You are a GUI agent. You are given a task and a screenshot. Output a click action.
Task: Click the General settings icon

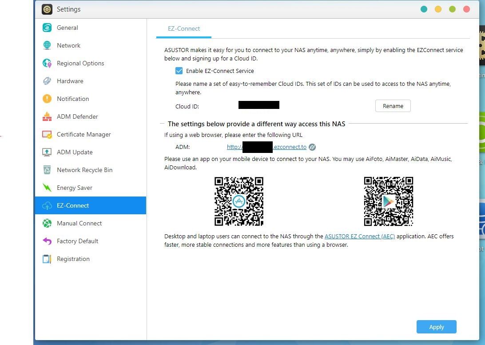tap(47, 28)
